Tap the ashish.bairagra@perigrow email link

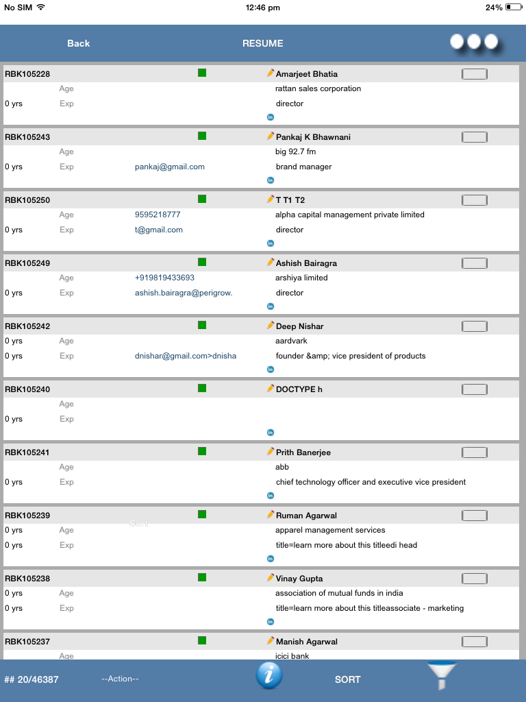184,293
